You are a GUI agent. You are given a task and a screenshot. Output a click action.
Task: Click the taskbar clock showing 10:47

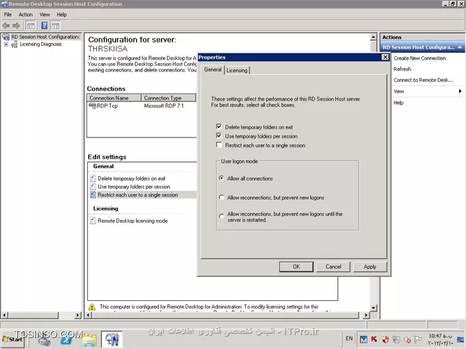point(441,339)
